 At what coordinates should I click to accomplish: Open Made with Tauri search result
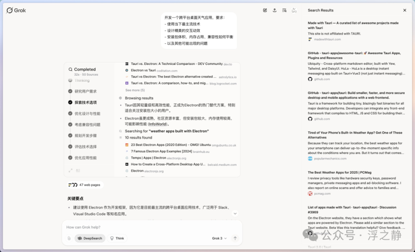[353, 25]
